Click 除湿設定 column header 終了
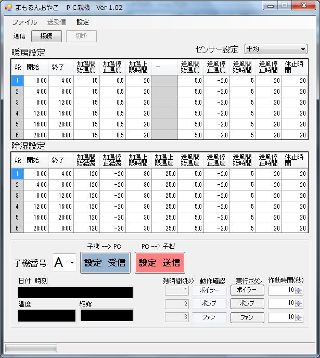The width and height of the screenshot is (320, 358). click(x=61, y=160)
